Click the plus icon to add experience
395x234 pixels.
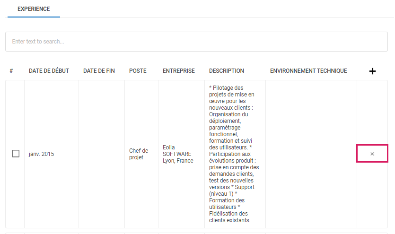coord(372,71)
